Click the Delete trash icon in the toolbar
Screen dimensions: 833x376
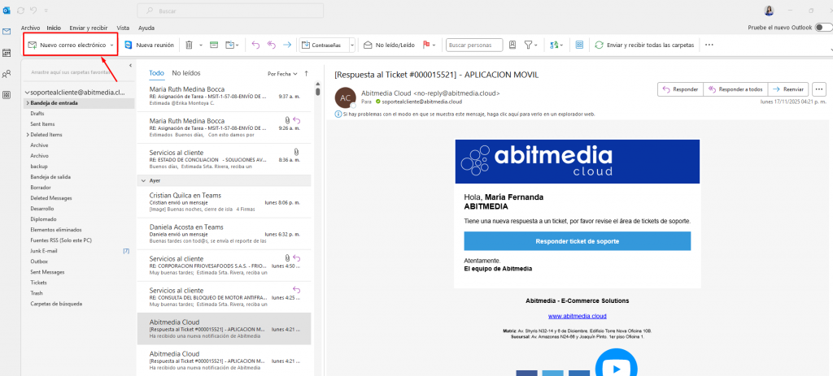click(x=189, y=45)
